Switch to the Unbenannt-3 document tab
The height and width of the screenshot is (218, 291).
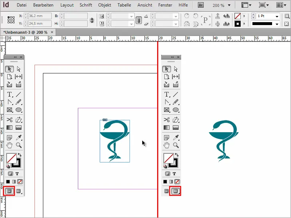25,32
